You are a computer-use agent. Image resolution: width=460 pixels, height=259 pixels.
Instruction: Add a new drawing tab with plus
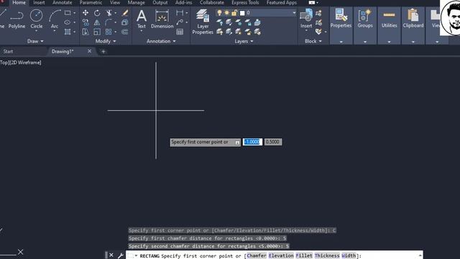[x=103, y=51]
